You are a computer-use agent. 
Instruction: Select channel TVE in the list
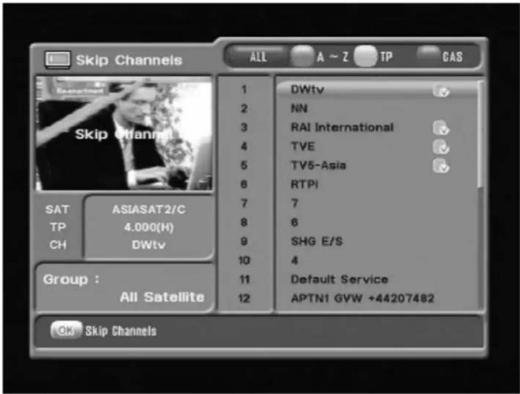tap(378, 147)
